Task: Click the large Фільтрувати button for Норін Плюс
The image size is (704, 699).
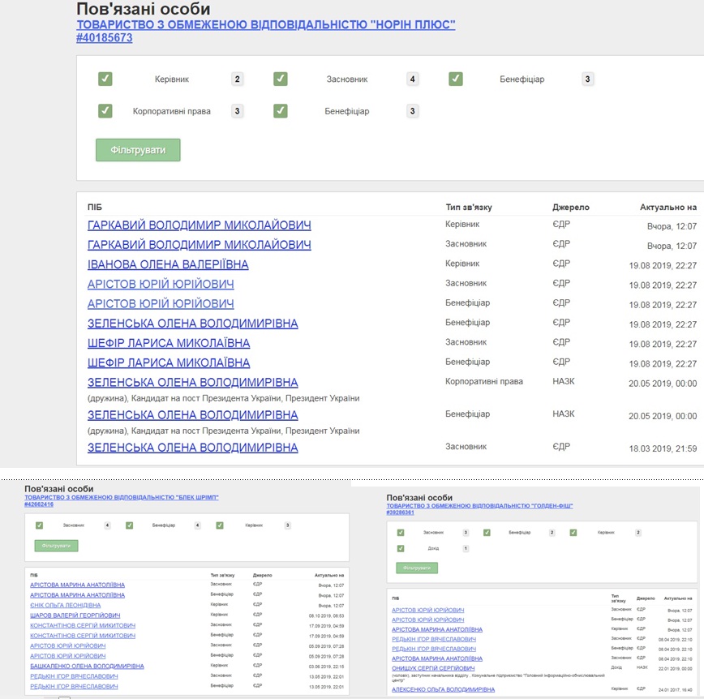Action: click(138, 150)
